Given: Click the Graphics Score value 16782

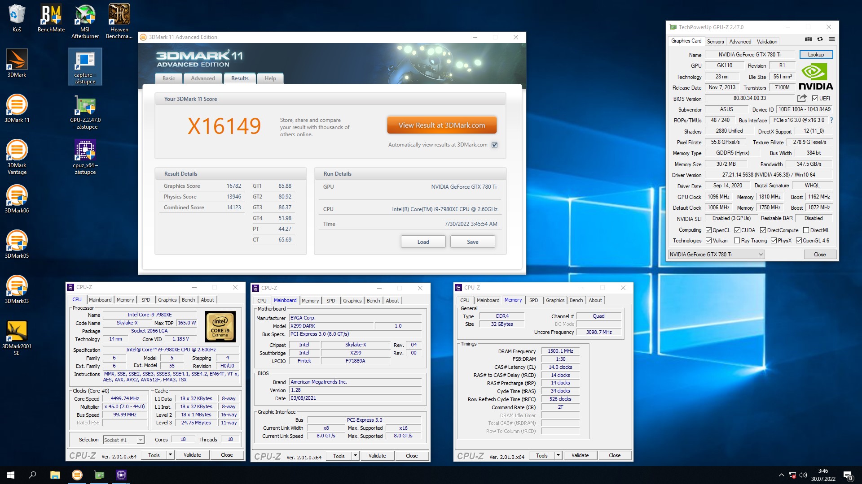Looking at the screenshot, I should coord(233,186).
